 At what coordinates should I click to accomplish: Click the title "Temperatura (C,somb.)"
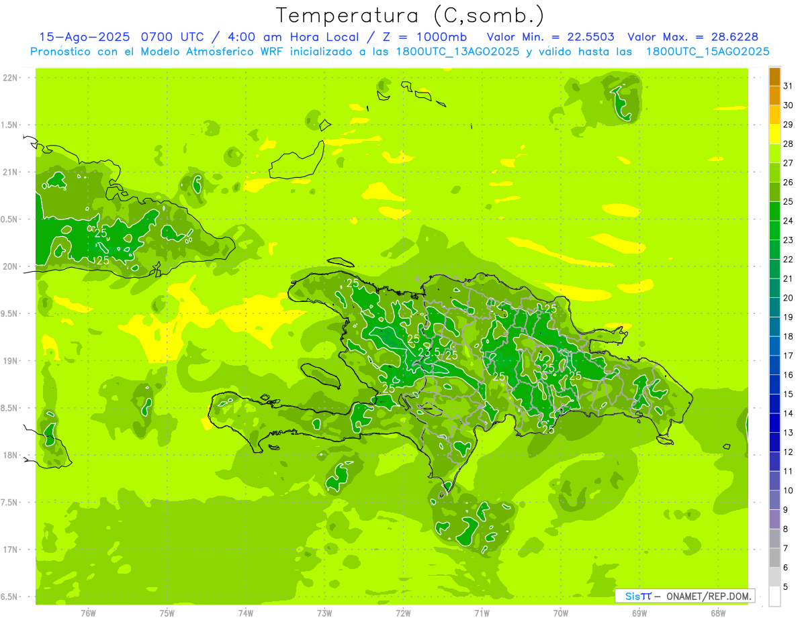(x=410, y=15)
